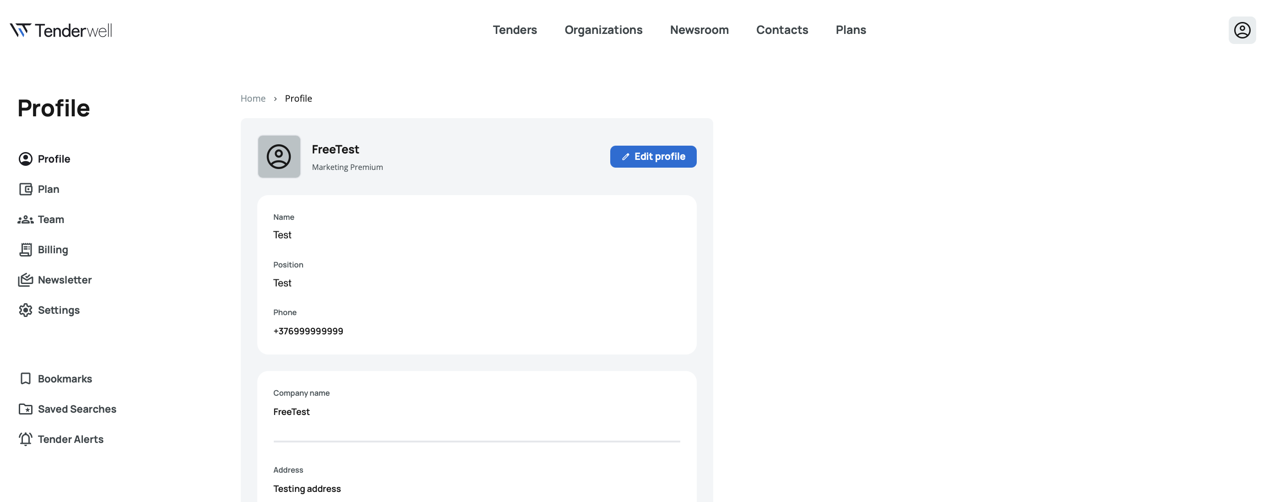
Task: Click the FreeTest profile avatar thumbnail
Action: tap(279, 157)
